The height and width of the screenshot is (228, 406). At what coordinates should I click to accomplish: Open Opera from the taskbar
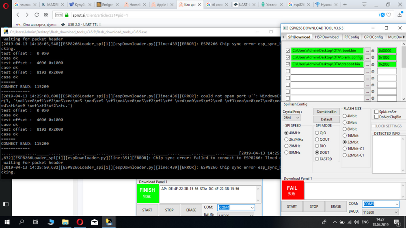pos(80,222)
